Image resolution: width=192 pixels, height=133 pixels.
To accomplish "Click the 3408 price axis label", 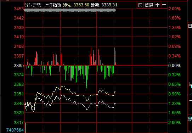I will pos(19,46).
